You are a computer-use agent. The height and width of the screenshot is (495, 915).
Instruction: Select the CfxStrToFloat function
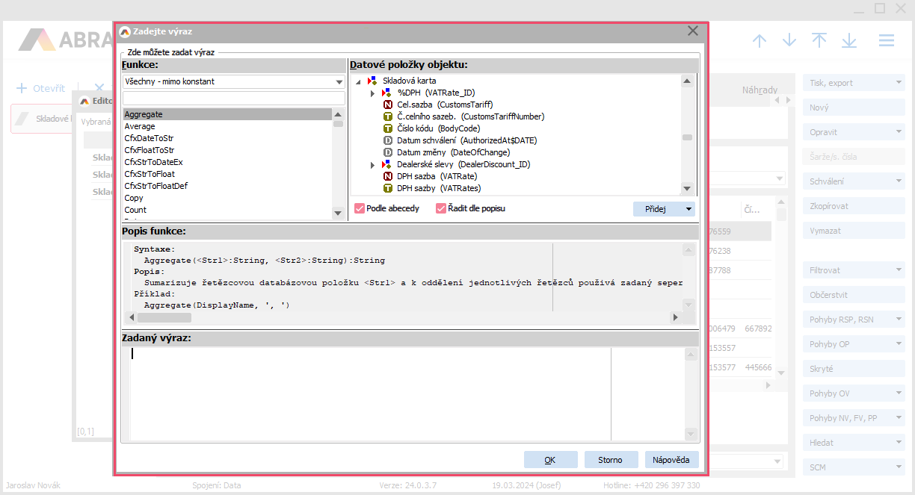(x=227, y=174)
